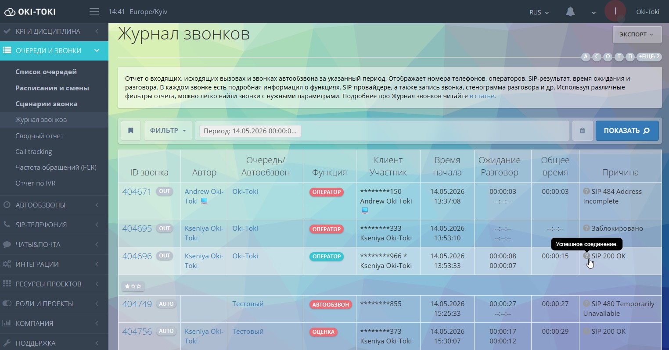Open the Andrew Oki-Toki author link

coord(204,196)
